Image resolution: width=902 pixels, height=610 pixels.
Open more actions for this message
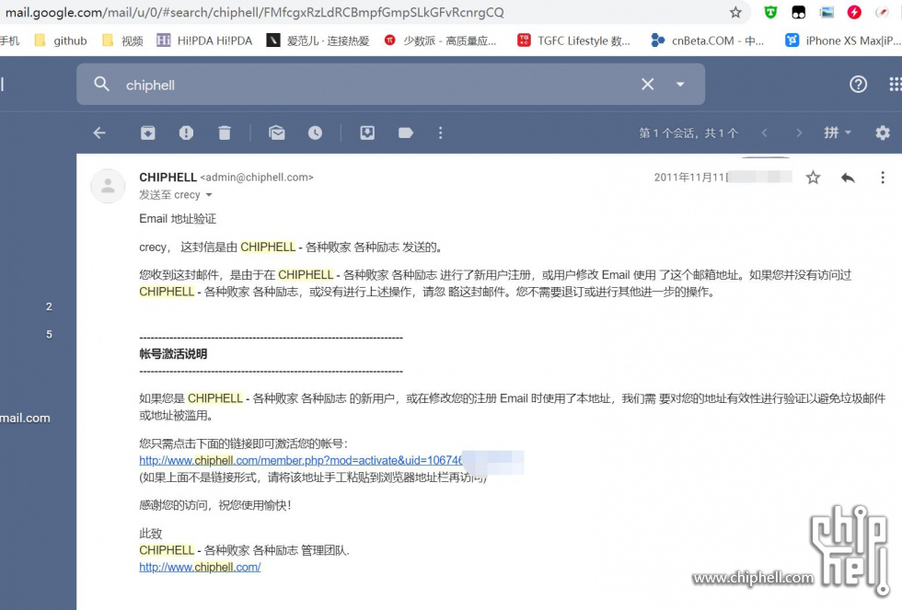(x=883, y=177)
